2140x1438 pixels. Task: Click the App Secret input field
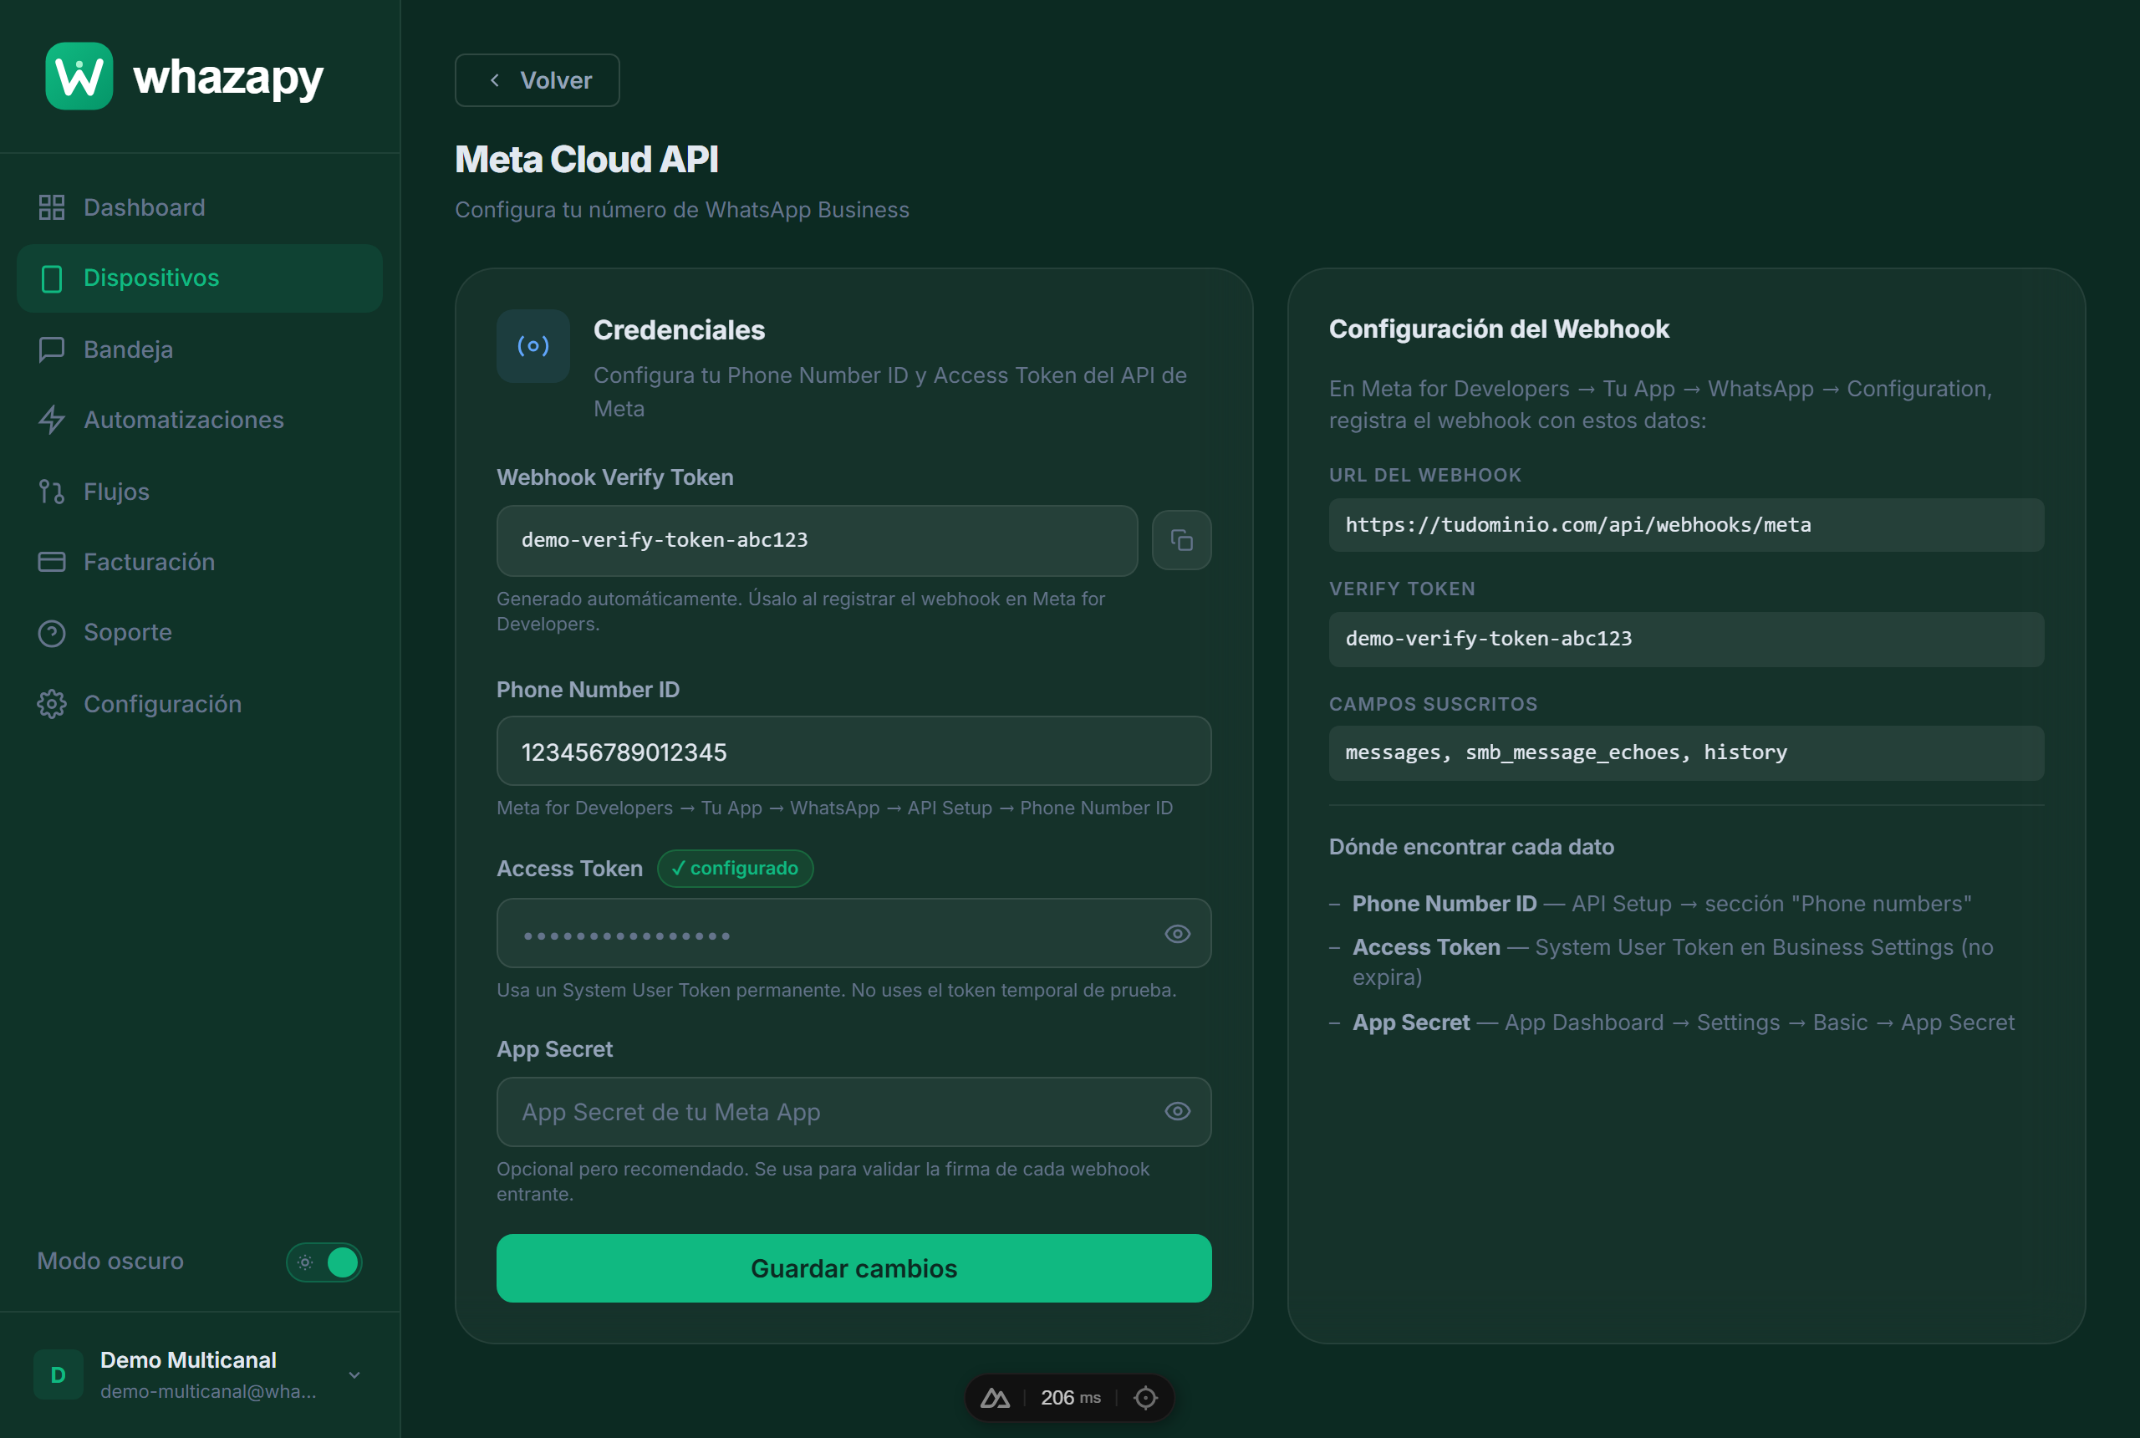tap(853, 1113)
